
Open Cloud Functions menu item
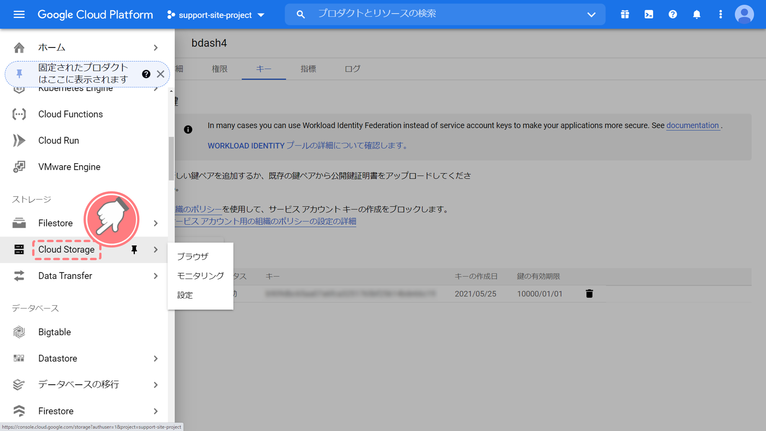[x=70, y=114]
